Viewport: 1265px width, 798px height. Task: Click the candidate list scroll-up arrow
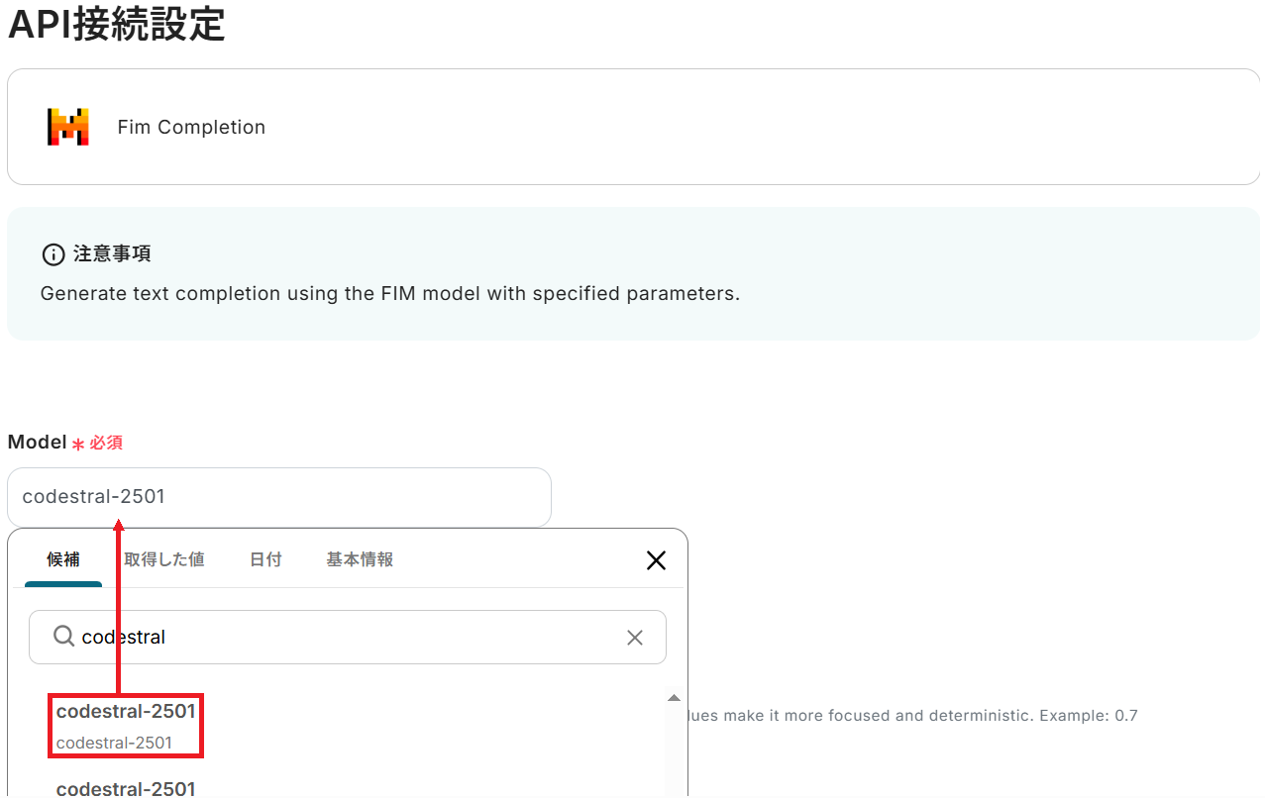[x=674, y=698]
